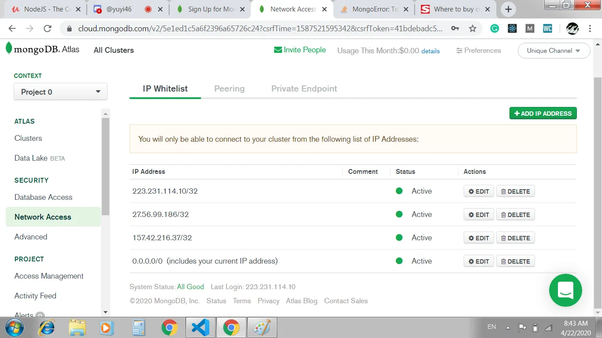Viewport: 602px width, 338px height.
Task: Close the Sign Up for MongoDB tab
Action: (x=242, y=9)
